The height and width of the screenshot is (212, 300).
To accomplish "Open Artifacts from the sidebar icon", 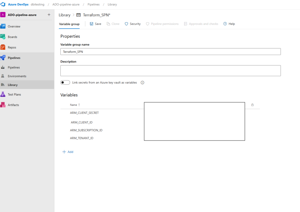I will click(x=3, y=105).
